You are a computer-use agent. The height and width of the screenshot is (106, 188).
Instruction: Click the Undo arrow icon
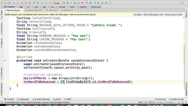[x=14, y=3]
